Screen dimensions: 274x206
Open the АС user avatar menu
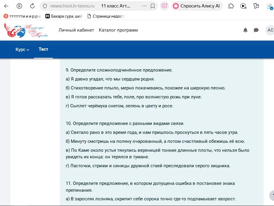click(x=270, y=30)
